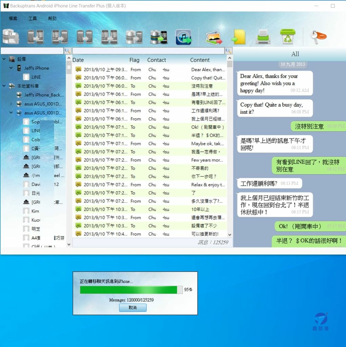
Task: Click the '10 九月 2013' date label in chat
Action: coord(293,64)
